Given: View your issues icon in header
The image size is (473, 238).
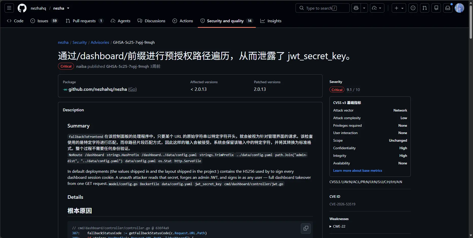Looking at the screenshot, I should click(x=413, y=8).
